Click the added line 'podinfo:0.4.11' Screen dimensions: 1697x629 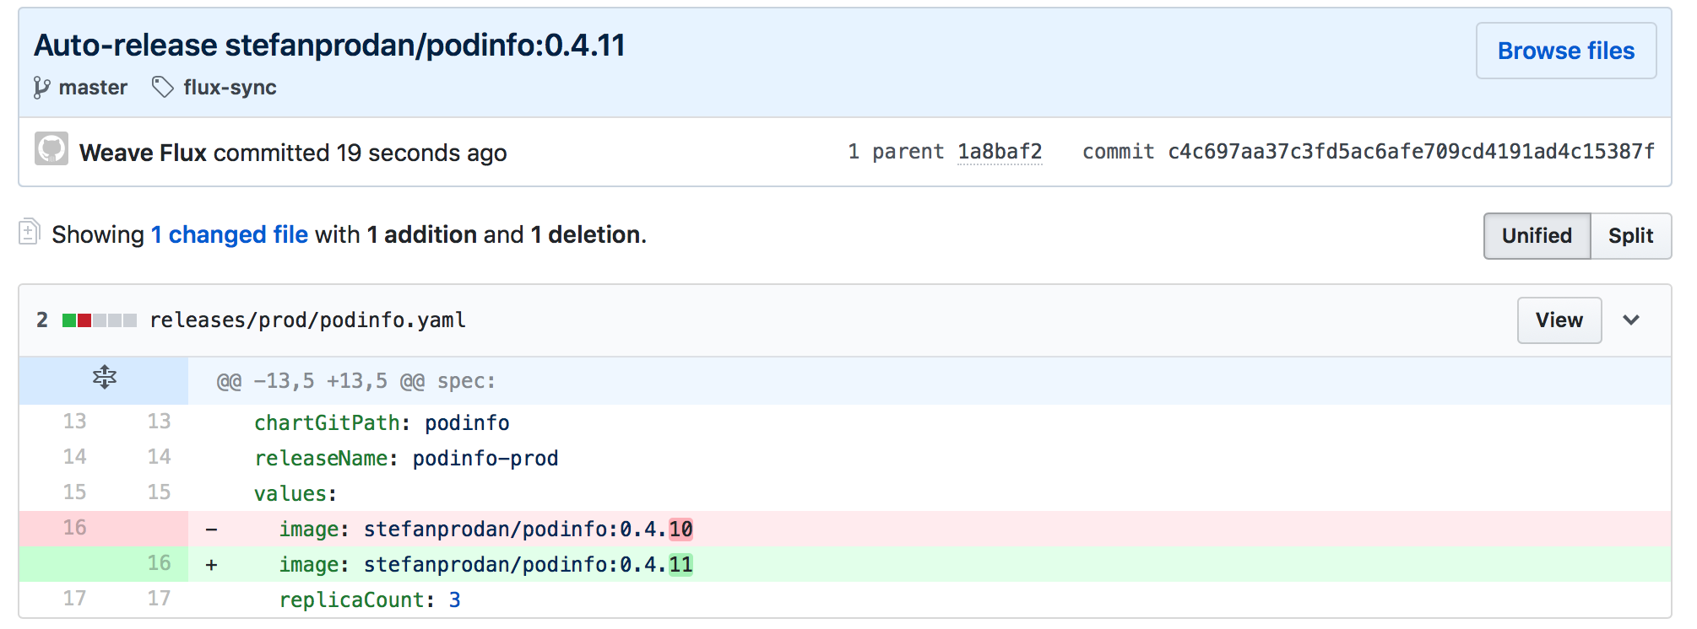pos(930,564)
